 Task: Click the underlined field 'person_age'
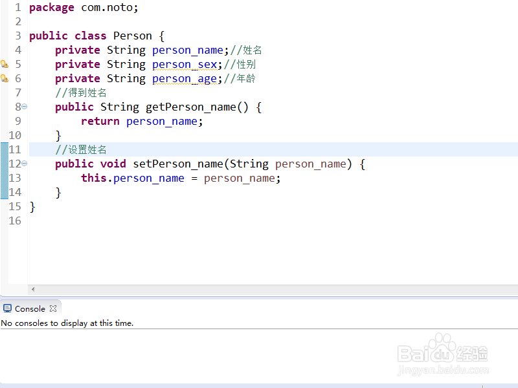pos(185,78)
